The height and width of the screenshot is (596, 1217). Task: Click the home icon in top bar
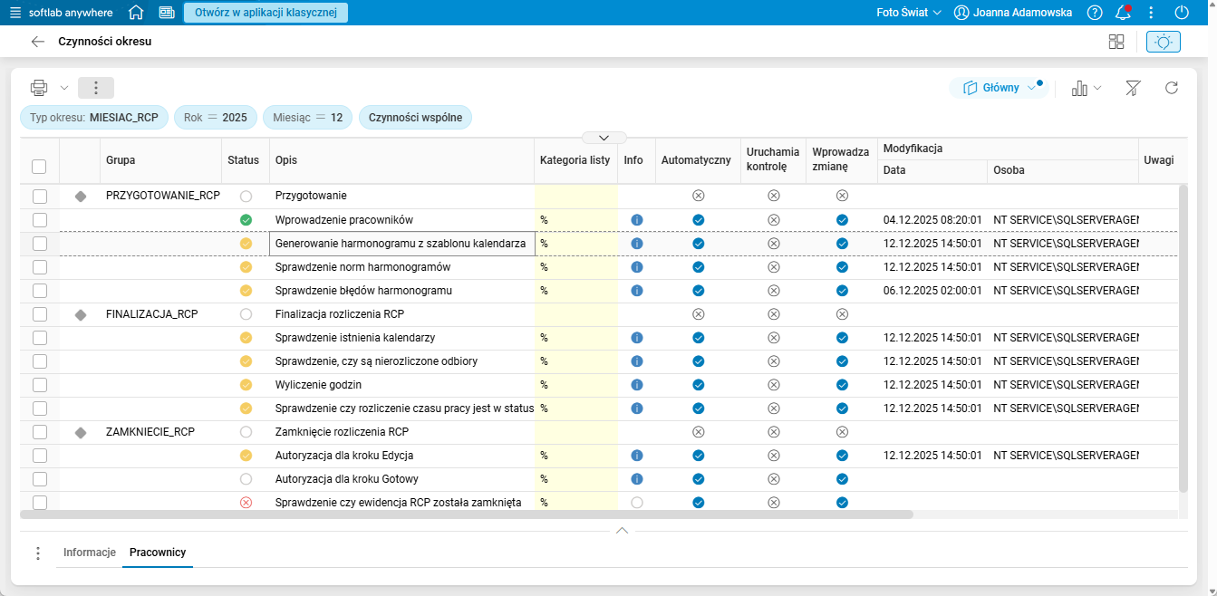(136, 13)
